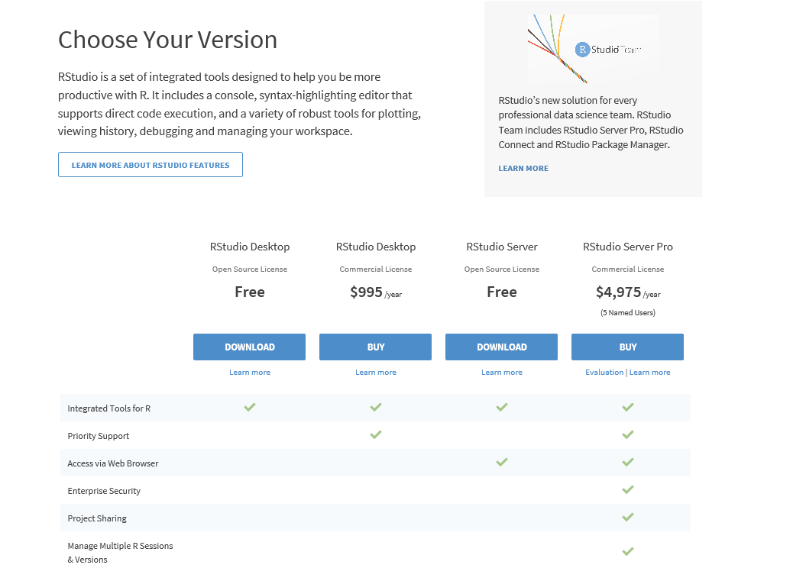Click Integrated Tools checkmark for RStudio Server

click(501, 407)
